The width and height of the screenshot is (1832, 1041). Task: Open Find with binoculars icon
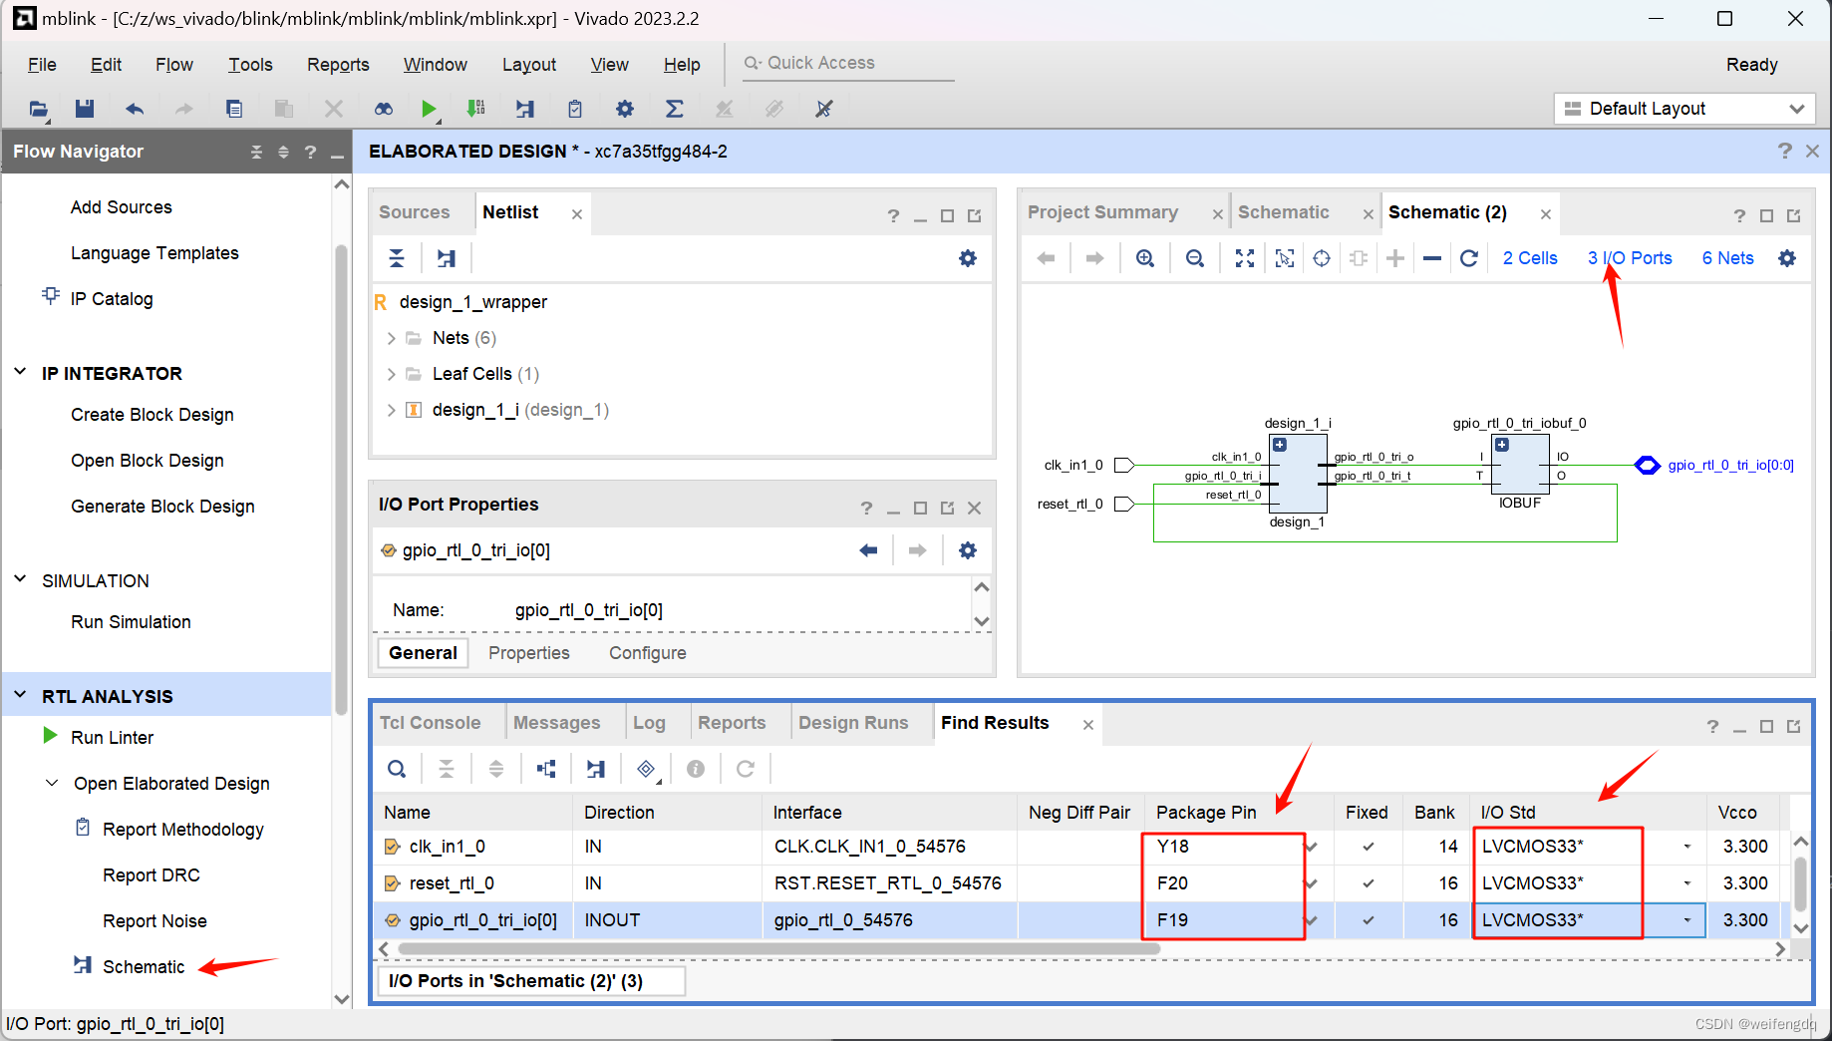coord(384,109)
